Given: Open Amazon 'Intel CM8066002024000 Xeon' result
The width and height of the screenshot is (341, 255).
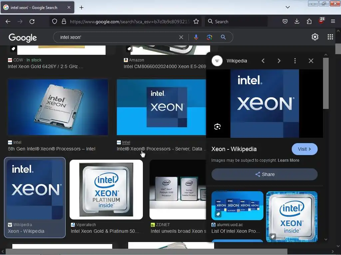Looking at the screenshot, I should click(165, 66).
